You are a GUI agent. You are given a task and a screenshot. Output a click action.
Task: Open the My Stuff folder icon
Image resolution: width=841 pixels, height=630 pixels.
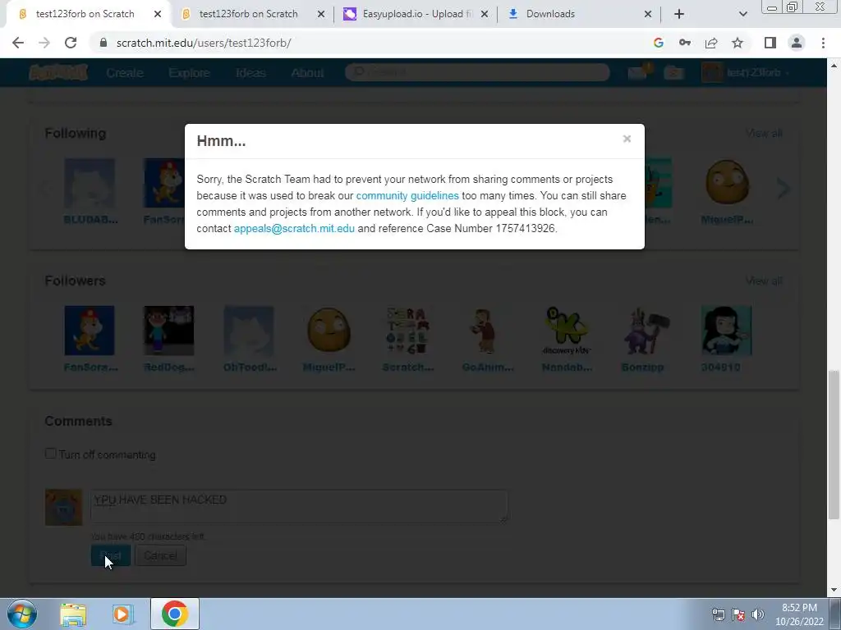pos(673,72)
